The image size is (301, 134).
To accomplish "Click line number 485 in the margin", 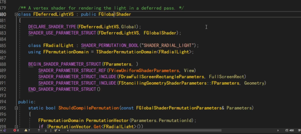I will 3,45.
